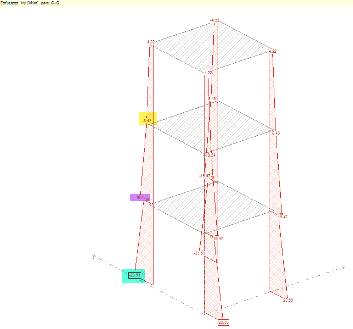Click the 4.22 label atop the right column

[x=273, y=51]
